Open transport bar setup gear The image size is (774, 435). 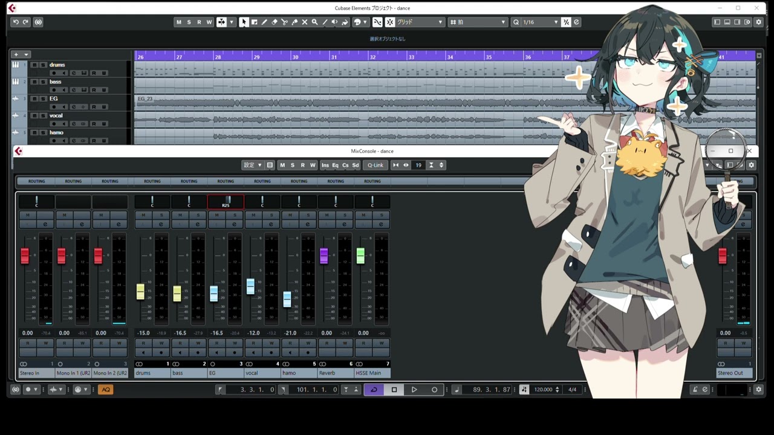point(759,390)
